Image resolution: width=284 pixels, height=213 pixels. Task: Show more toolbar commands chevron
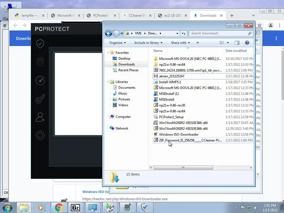(x=197, y=43)
